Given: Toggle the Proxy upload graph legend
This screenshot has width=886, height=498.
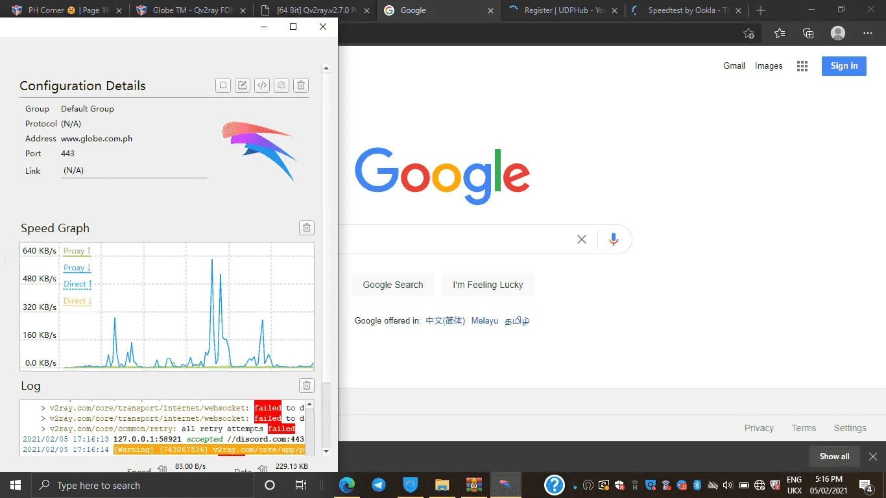Looking at the screenshot, I should coord(77,251).
